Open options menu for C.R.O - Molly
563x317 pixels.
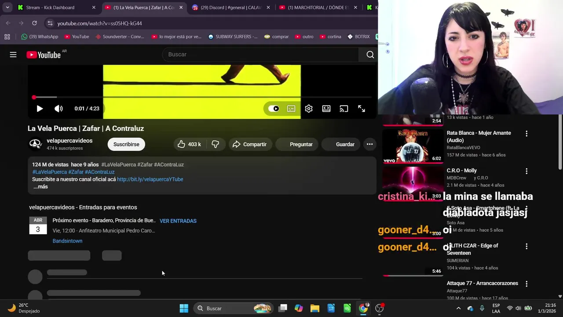526,171
